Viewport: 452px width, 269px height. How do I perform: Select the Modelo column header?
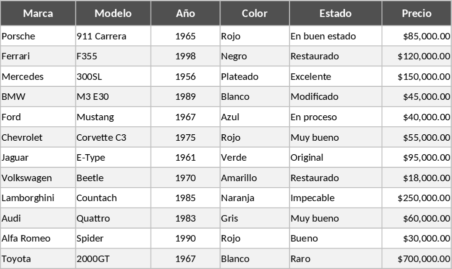click(x=113, y=13)
